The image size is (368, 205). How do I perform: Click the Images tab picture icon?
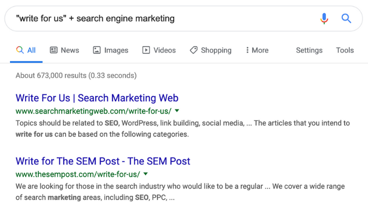[97, 50]
